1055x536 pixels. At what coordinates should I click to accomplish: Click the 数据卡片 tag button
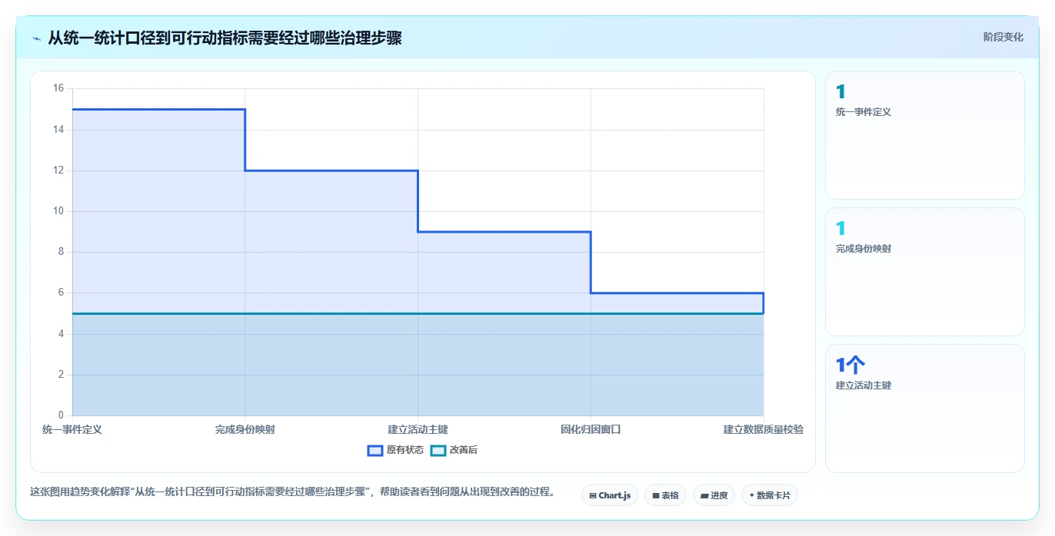pos(770,495)
